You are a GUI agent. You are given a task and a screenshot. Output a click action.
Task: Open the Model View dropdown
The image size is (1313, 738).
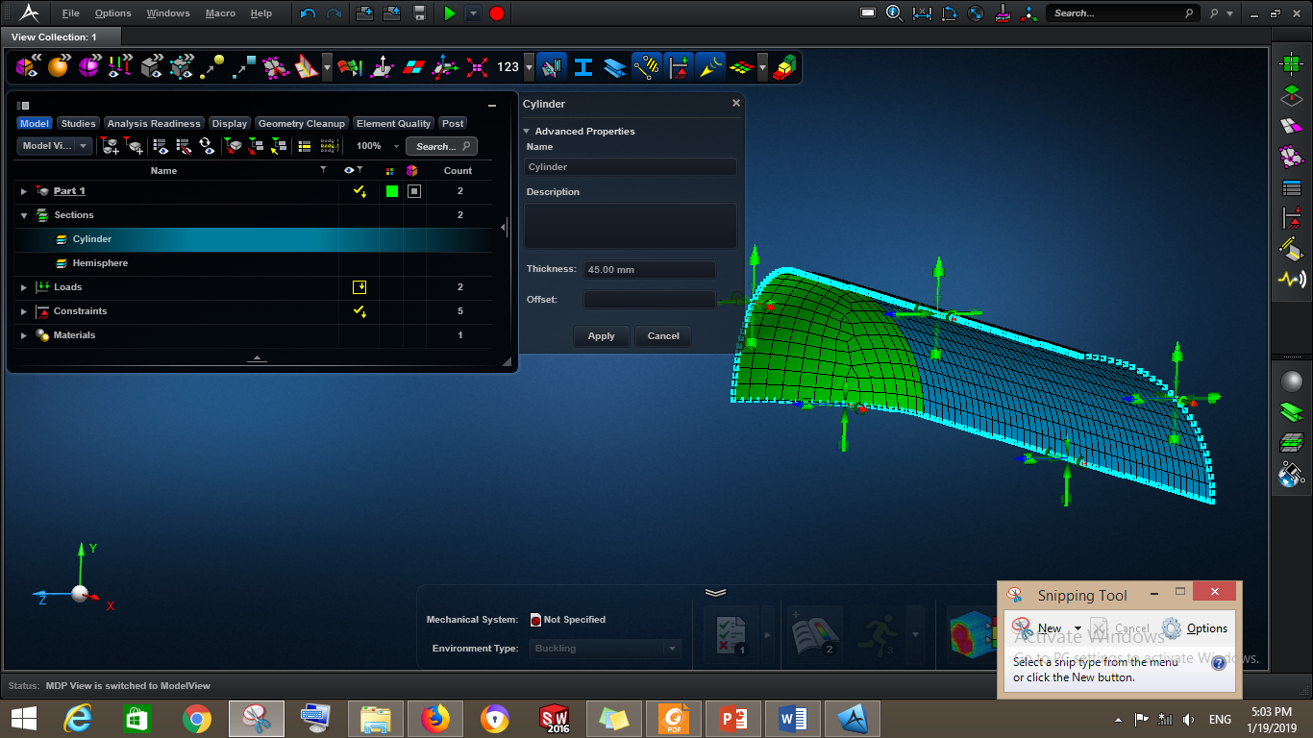[x=55, y=146]
